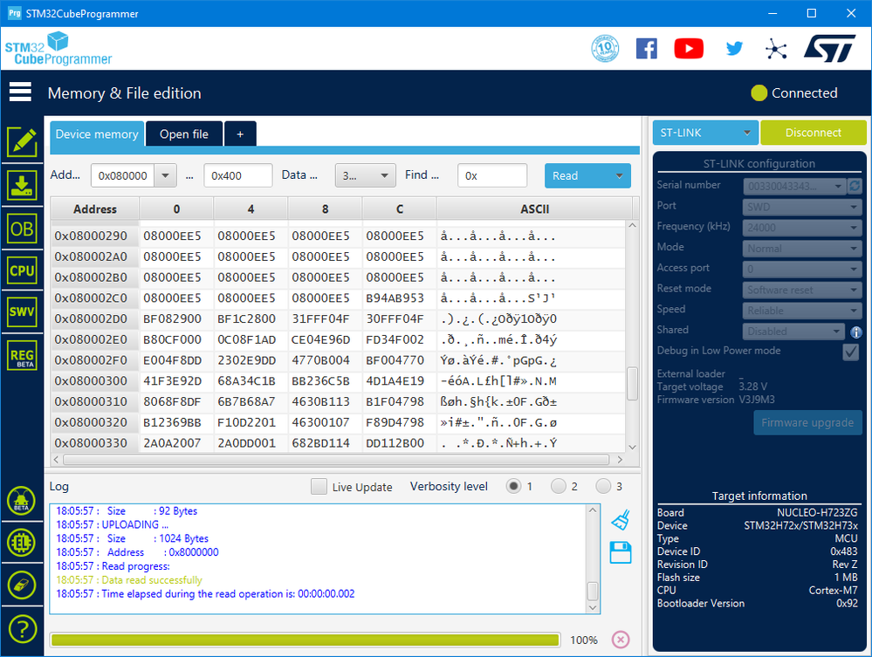
Task: Cancel operation with the pink X icon
Action: point(621,640)
